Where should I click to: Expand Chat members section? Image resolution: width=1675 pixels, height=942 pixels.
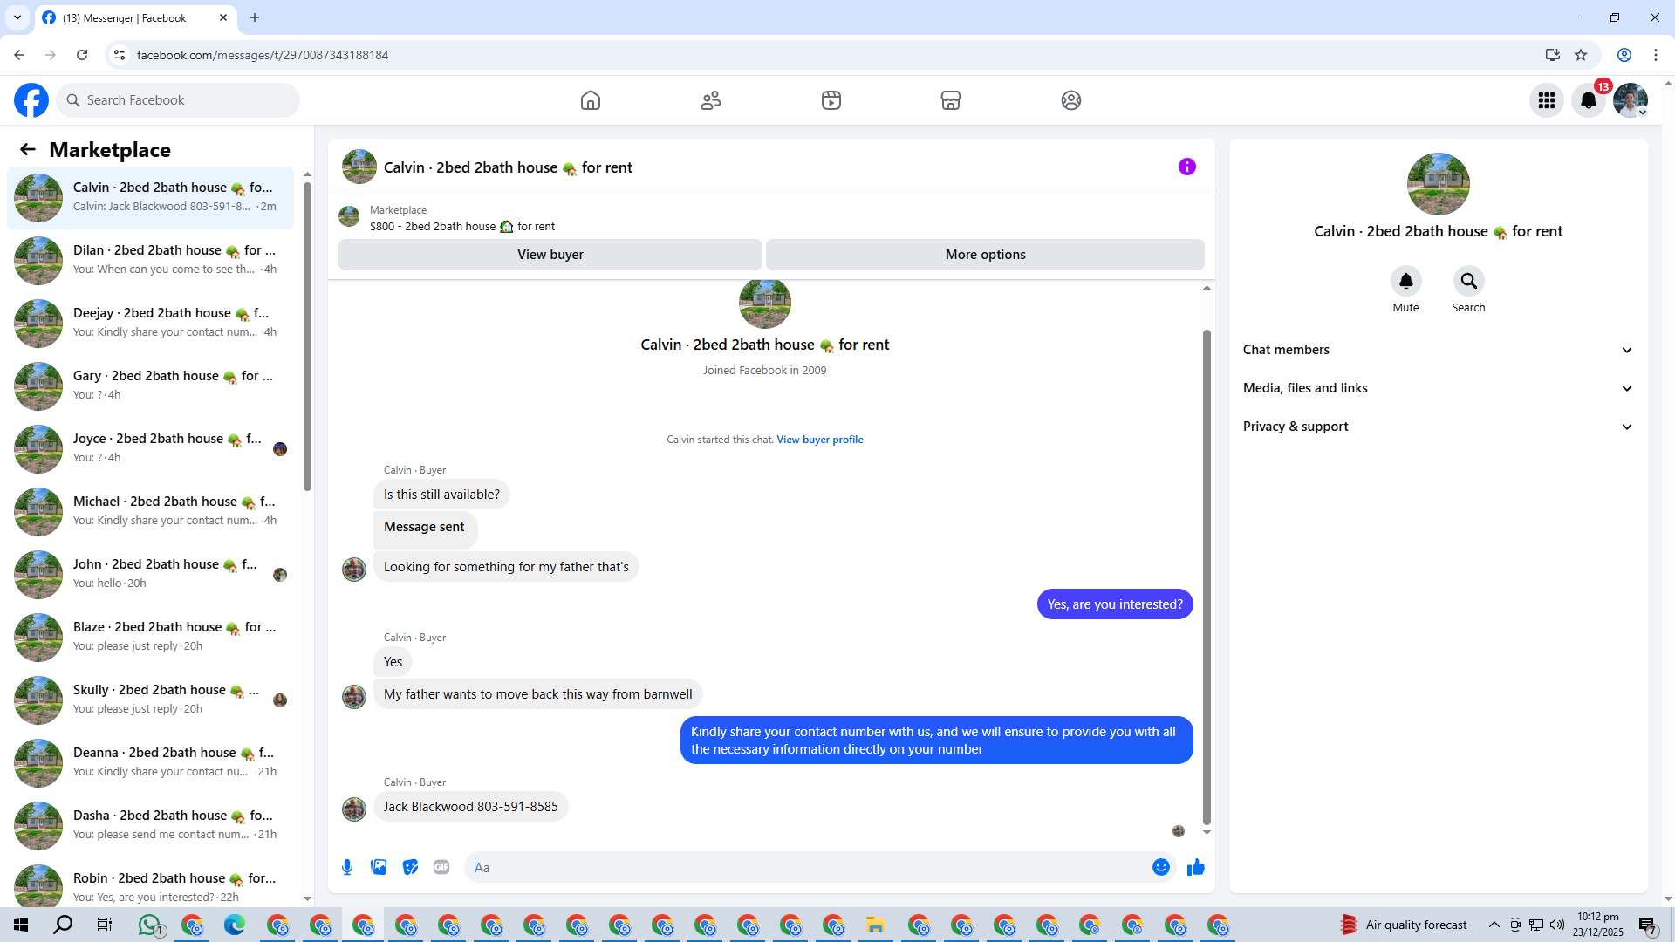(1438, 350)
